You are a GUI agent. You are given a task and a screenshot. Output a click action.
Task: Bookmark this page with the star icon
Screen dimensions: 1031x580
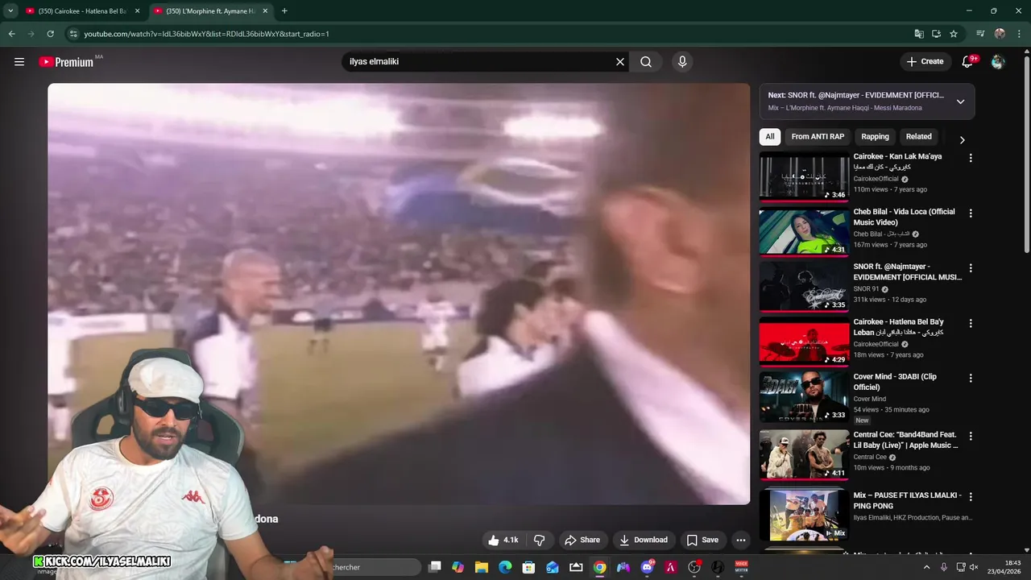(954, 34)
